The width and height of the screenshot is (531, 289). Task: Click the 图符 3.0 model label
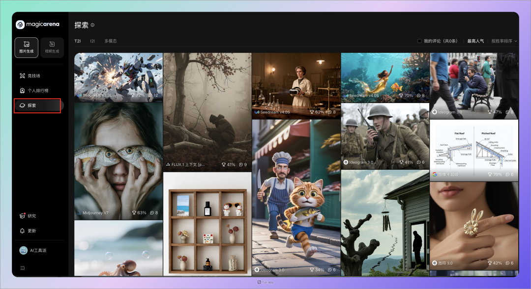[x=445, y=263]
